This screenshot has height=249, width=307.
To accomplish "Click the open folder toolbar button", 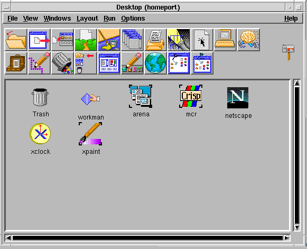I will click(16, 40).
